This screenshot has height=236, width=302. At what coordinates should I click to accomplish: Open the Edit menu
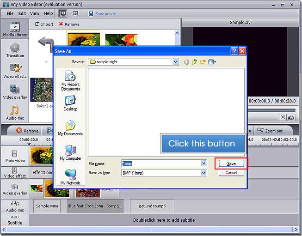point(22,13)
